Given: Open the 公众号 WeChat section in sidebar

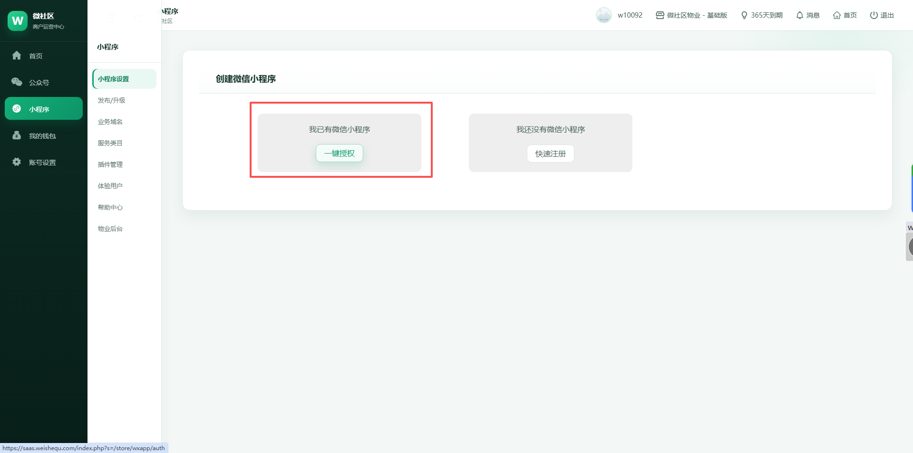Looking at the screenshot, I should (44, 82).
